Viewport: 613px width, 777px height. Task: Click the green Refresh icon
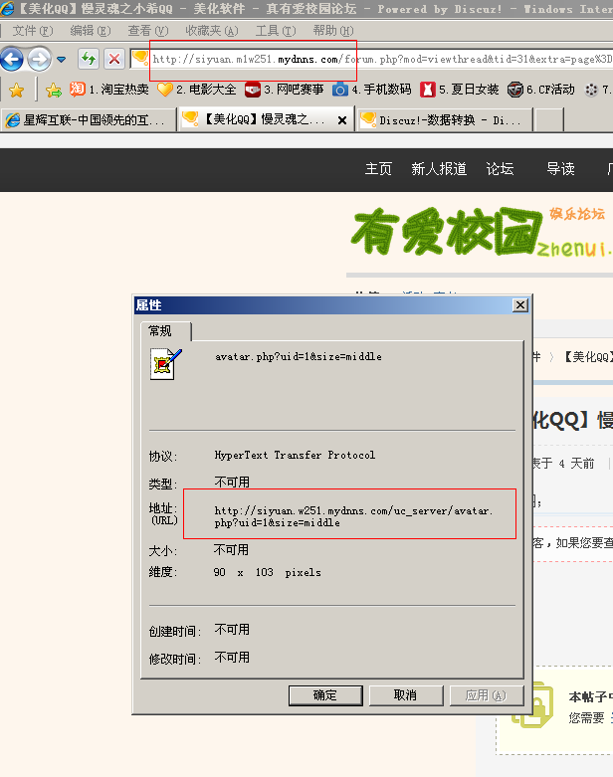point(89,59)
